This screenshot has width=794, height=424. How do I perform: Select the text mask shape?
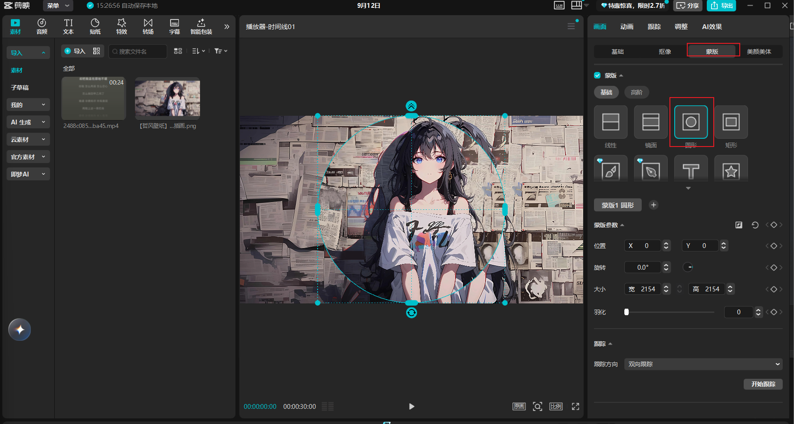point(691,169)
